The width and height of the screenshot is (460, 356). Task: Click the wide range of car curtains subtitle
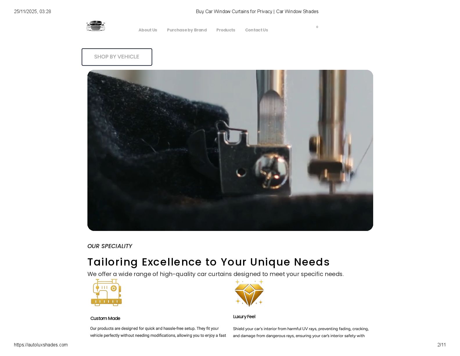coord(215,274)
